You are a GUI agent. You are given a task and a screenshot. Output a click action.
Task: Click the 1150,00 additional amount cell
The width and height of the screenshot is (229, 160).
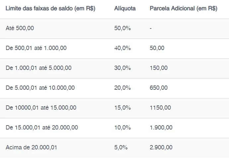(160, 108)
